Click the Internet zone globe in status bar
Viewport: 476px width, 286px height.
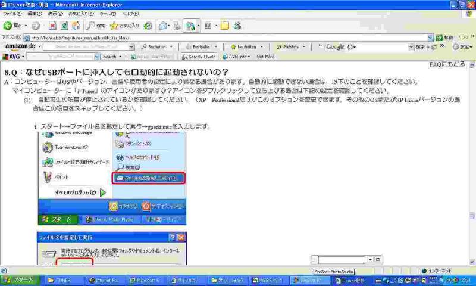[x=424, y=271]
